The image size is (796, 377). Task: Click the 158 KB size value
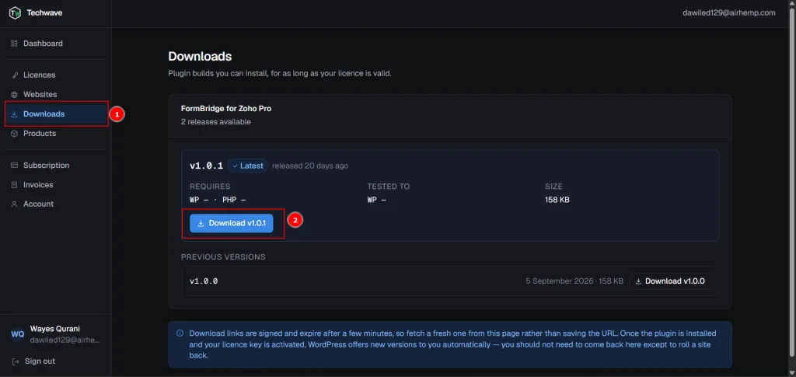pos(557,200)
